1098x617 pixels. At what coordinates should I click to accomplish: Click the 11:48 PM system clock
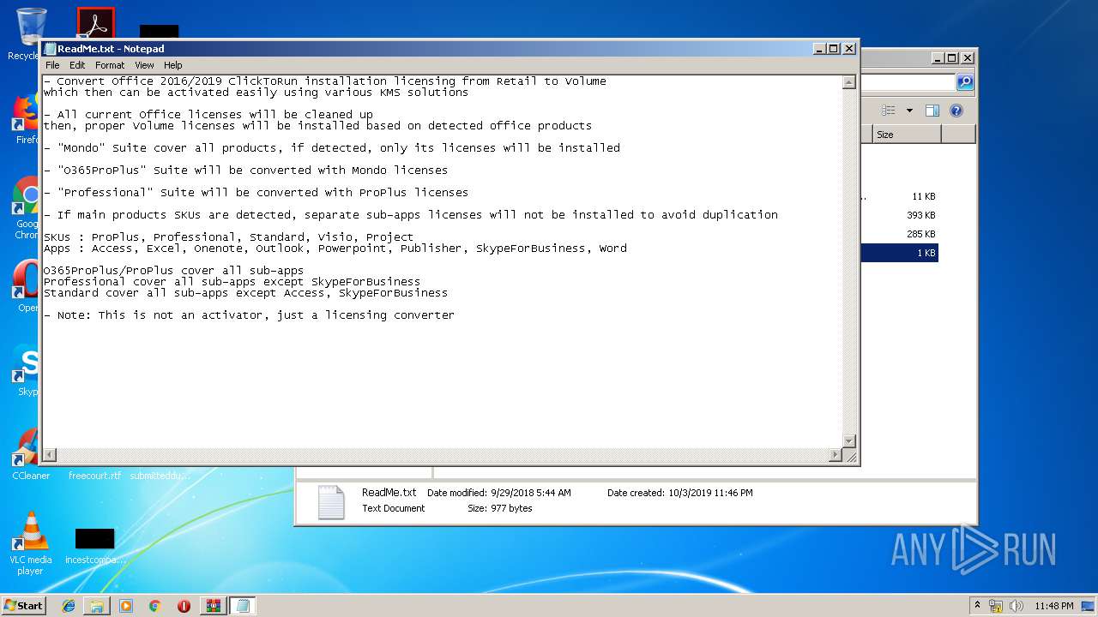(1053, 606)
